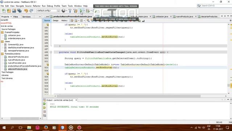The width and height of the screenshot is (232, 131).
Task: Open the Edit menu
Action: pos(7,6)
